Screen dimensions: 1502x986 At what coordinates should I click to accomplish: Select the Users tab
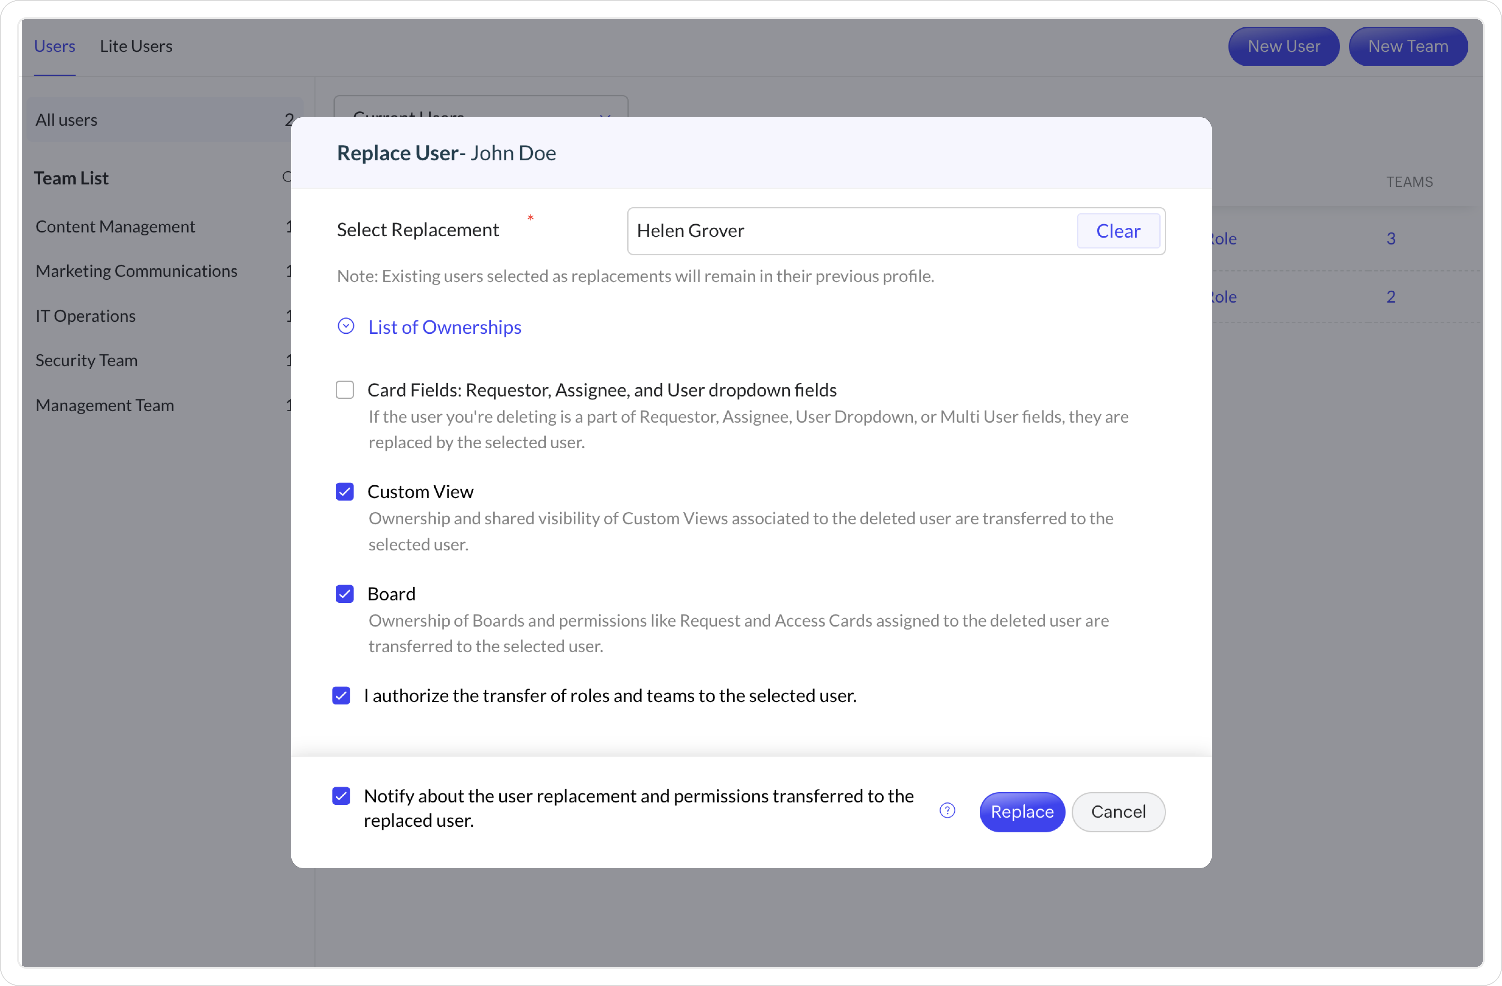[54, 46]
